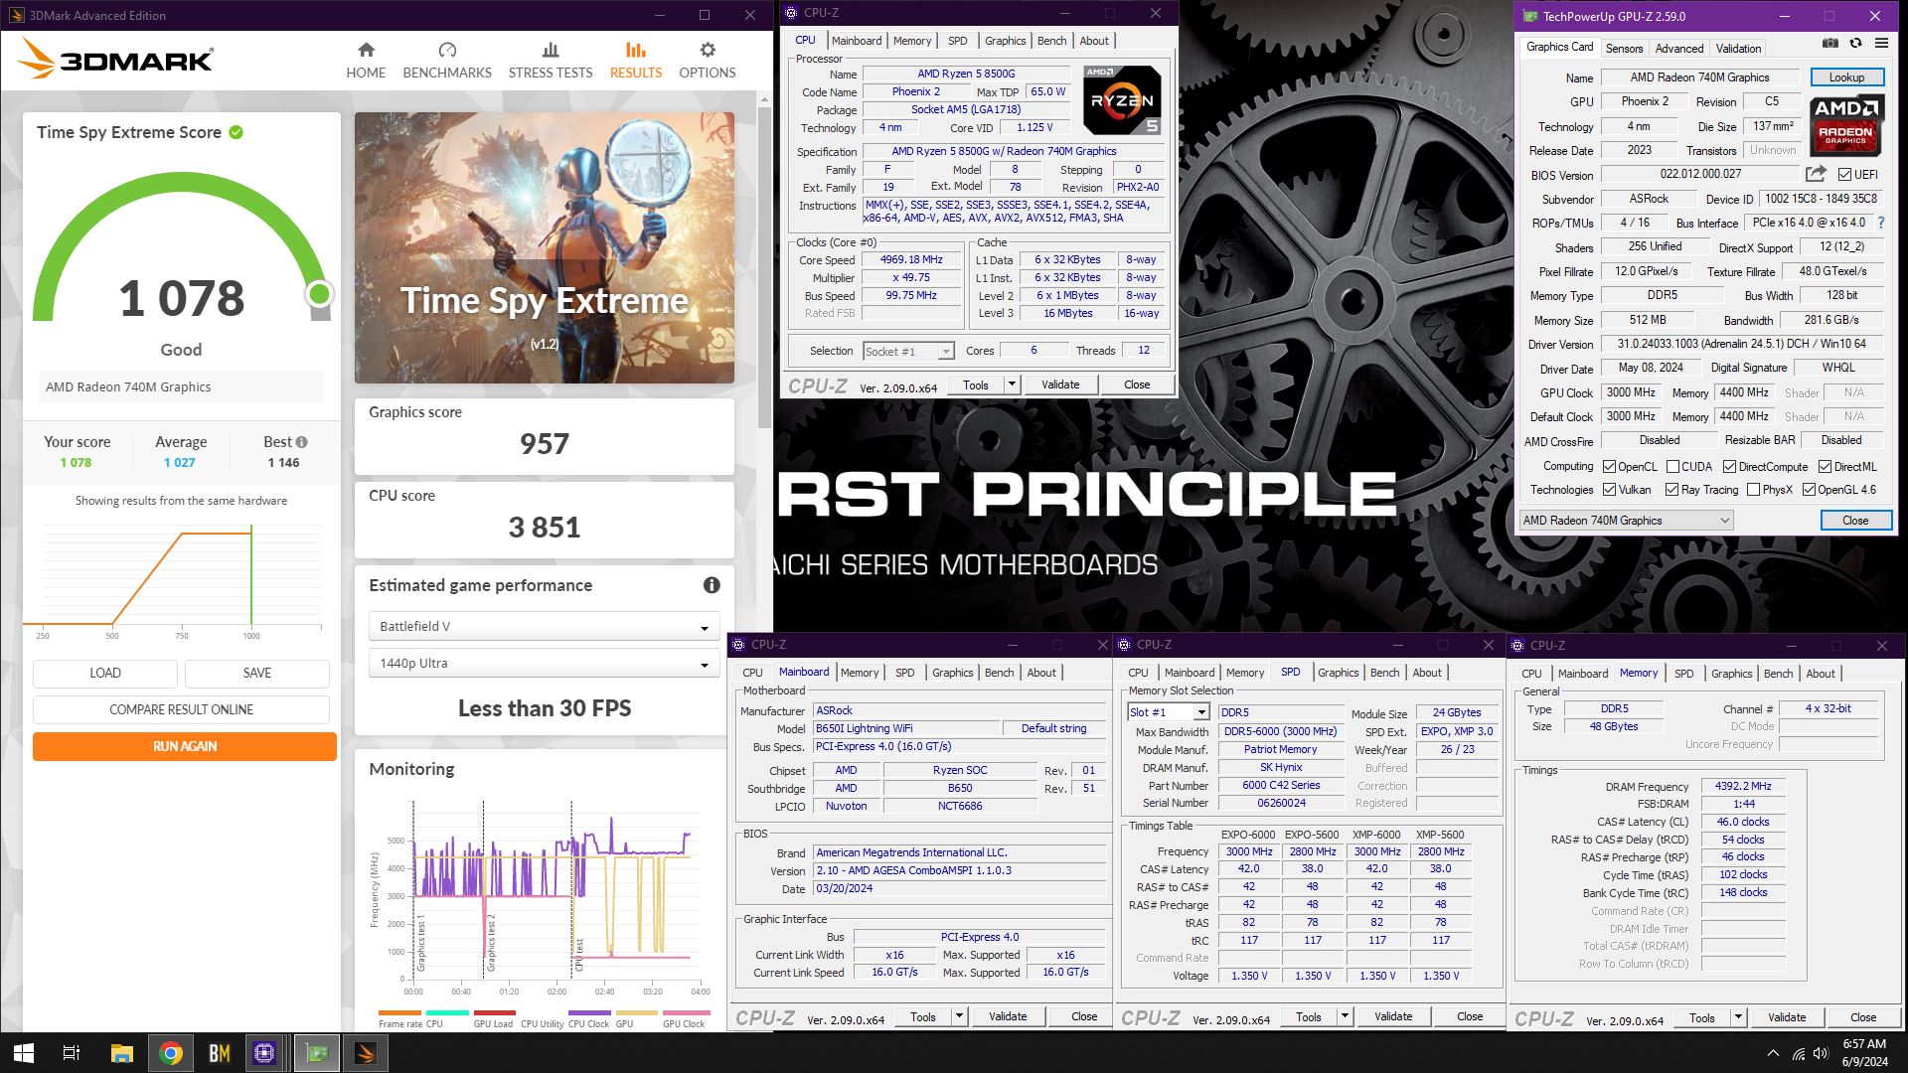The image size is (1908, 1073).
Task: Open the Slot #1 memory slot dropdown
Action: [1168, 712]
